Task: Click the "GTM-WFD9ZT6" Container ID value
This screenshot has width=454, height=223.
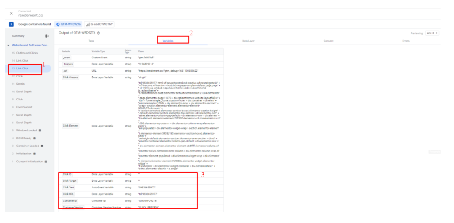Action: 148,201
